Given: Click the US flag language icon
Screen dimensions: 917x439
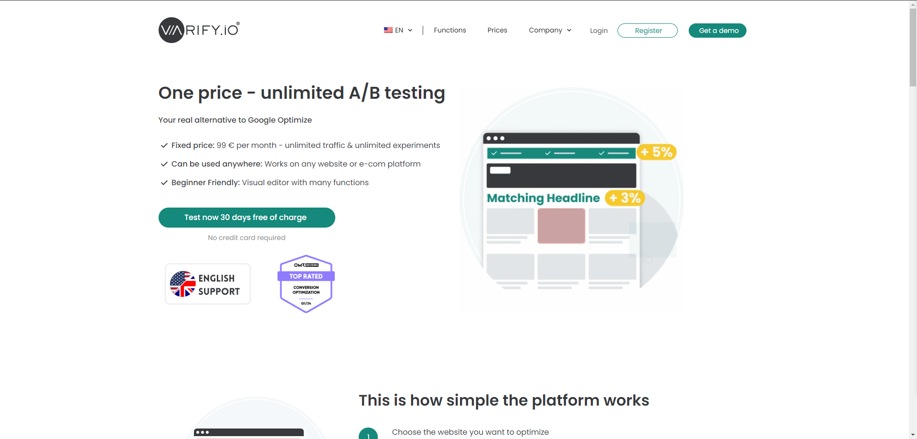Looking at the screenshot, I should 388,30.
